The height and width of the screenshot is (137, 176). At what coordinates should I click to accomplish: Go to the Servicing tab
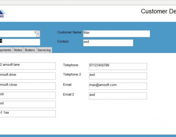coord(44,50)
